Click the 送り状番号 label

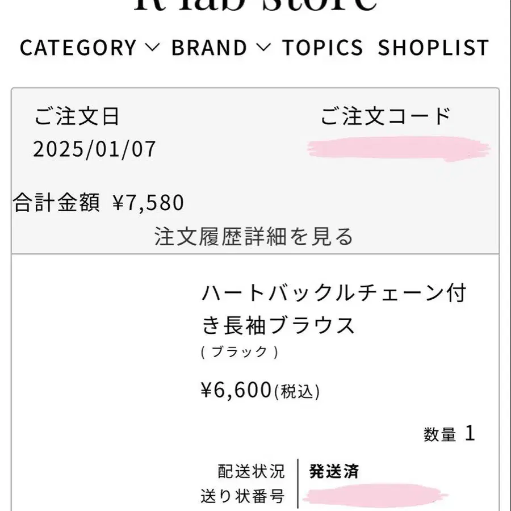click(242, 497)
